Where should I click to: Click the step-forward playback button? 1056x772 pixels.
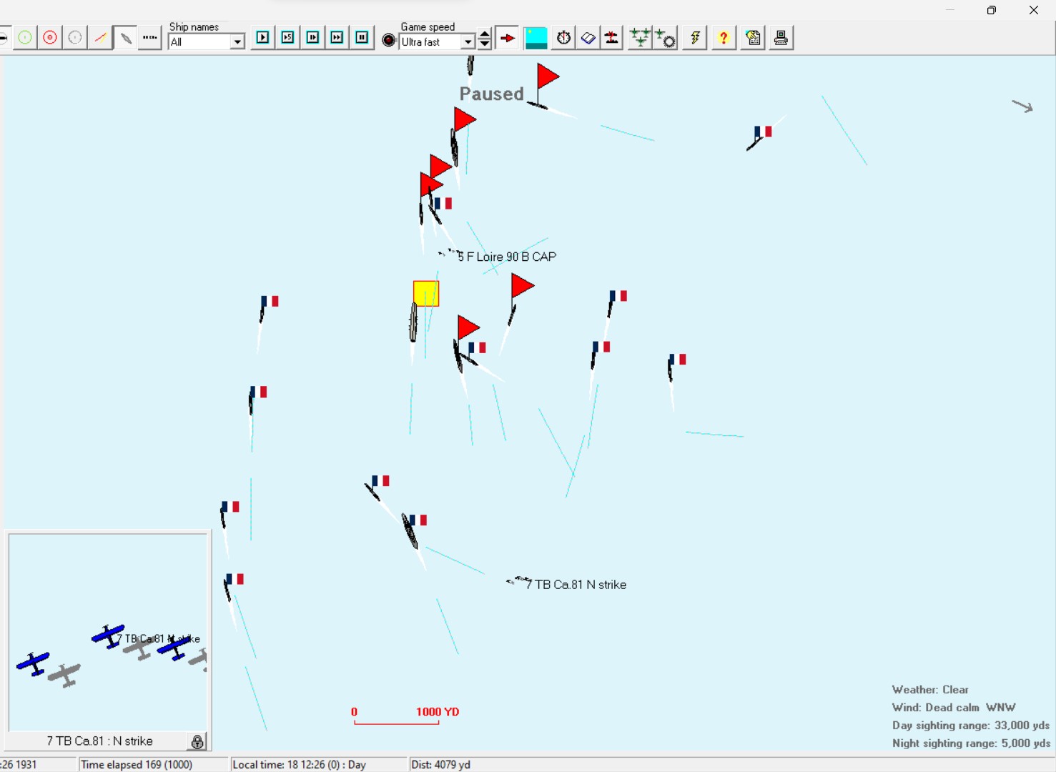(312, 38)
